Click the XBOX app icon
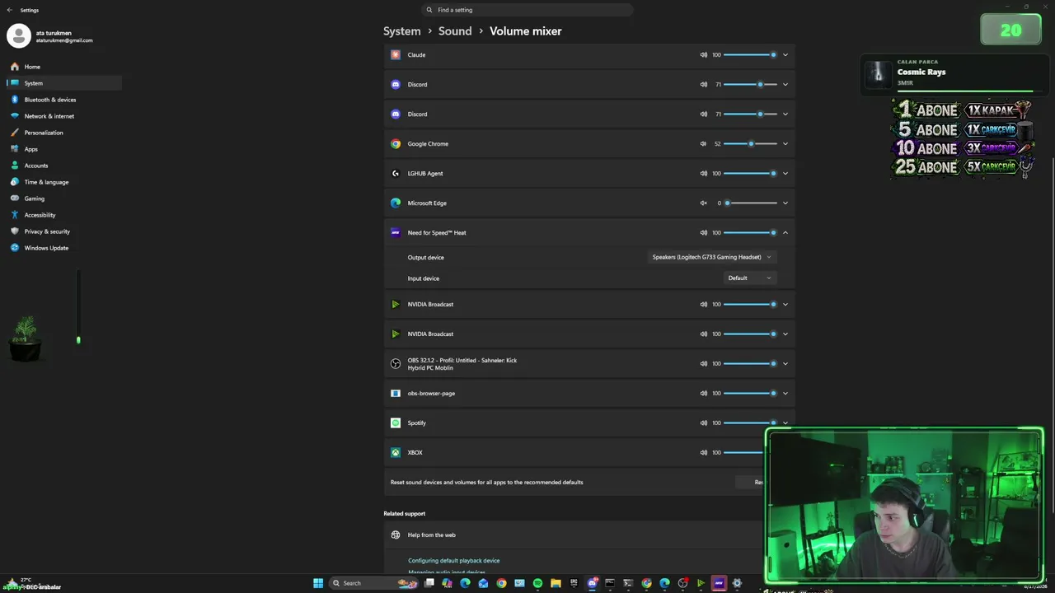1055x593 pixels. coord(396,452)
